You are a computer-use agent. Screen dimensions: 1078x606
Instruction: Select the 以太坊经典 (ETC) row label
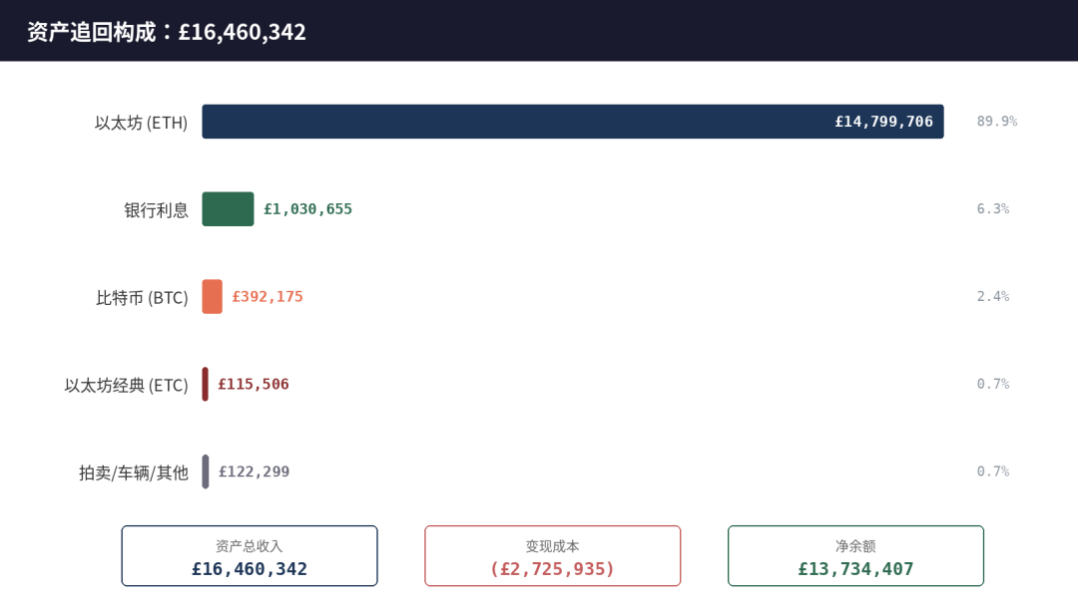[126, 385]
